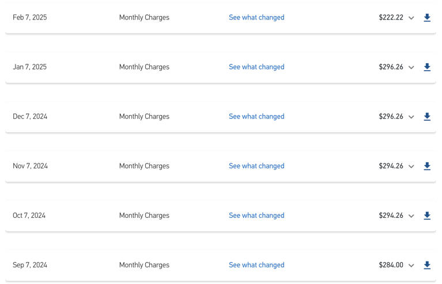
Task: Open See what changed for Dec 7, 2024
Action: pos(256,116)
